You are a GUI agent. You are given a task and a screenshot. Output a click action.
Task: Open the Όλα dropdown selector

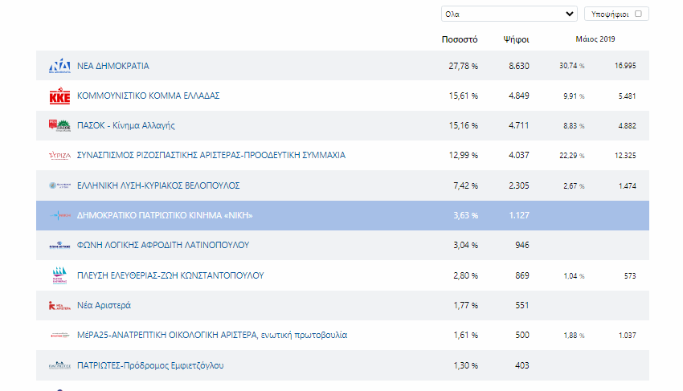(x=509, y=14)
